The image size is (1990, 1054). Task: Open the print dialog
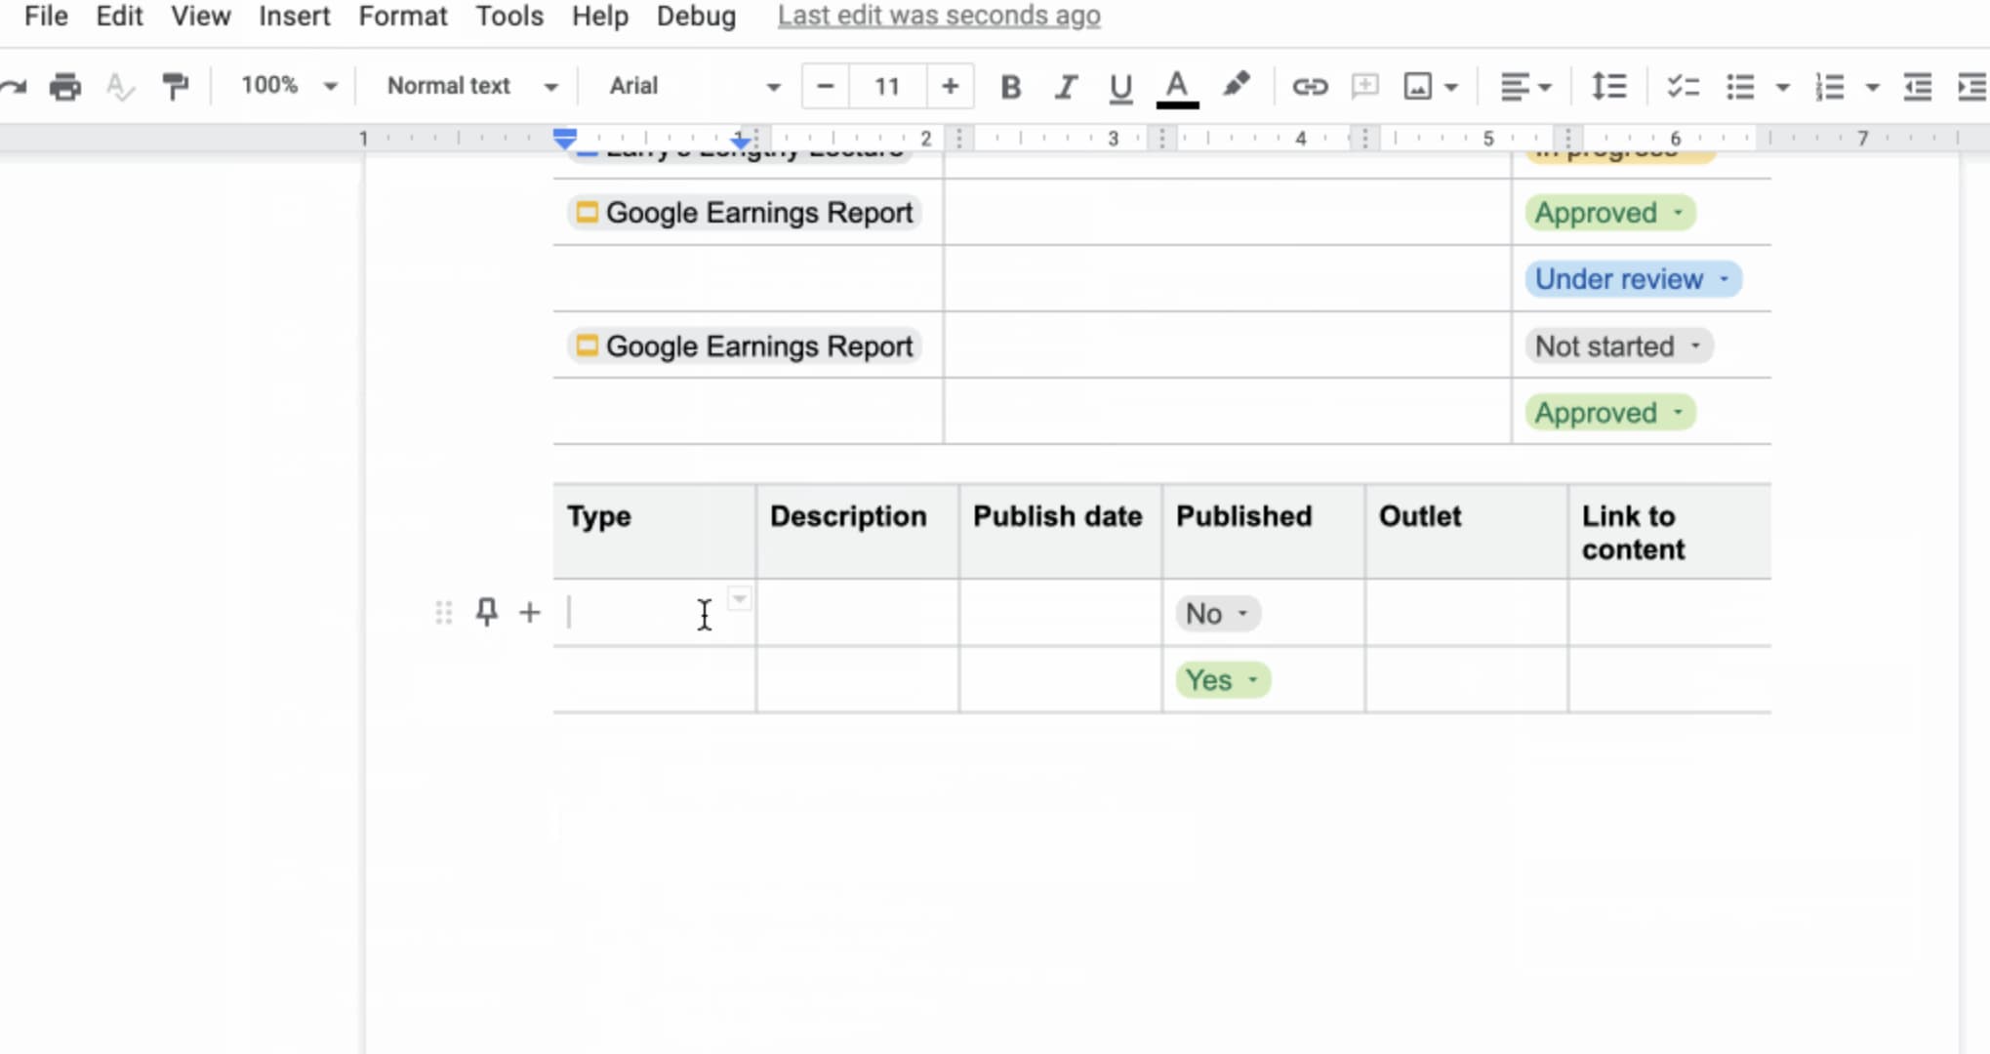pos(64,86)
